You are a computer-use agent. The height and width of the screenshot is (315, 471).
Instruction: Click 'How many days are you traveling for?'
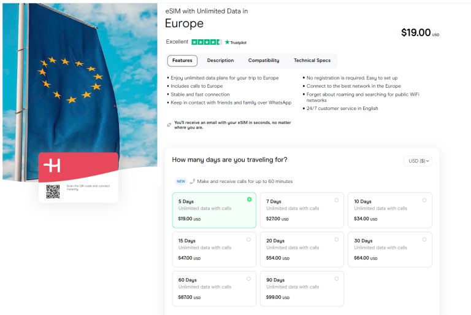point(229,160)
